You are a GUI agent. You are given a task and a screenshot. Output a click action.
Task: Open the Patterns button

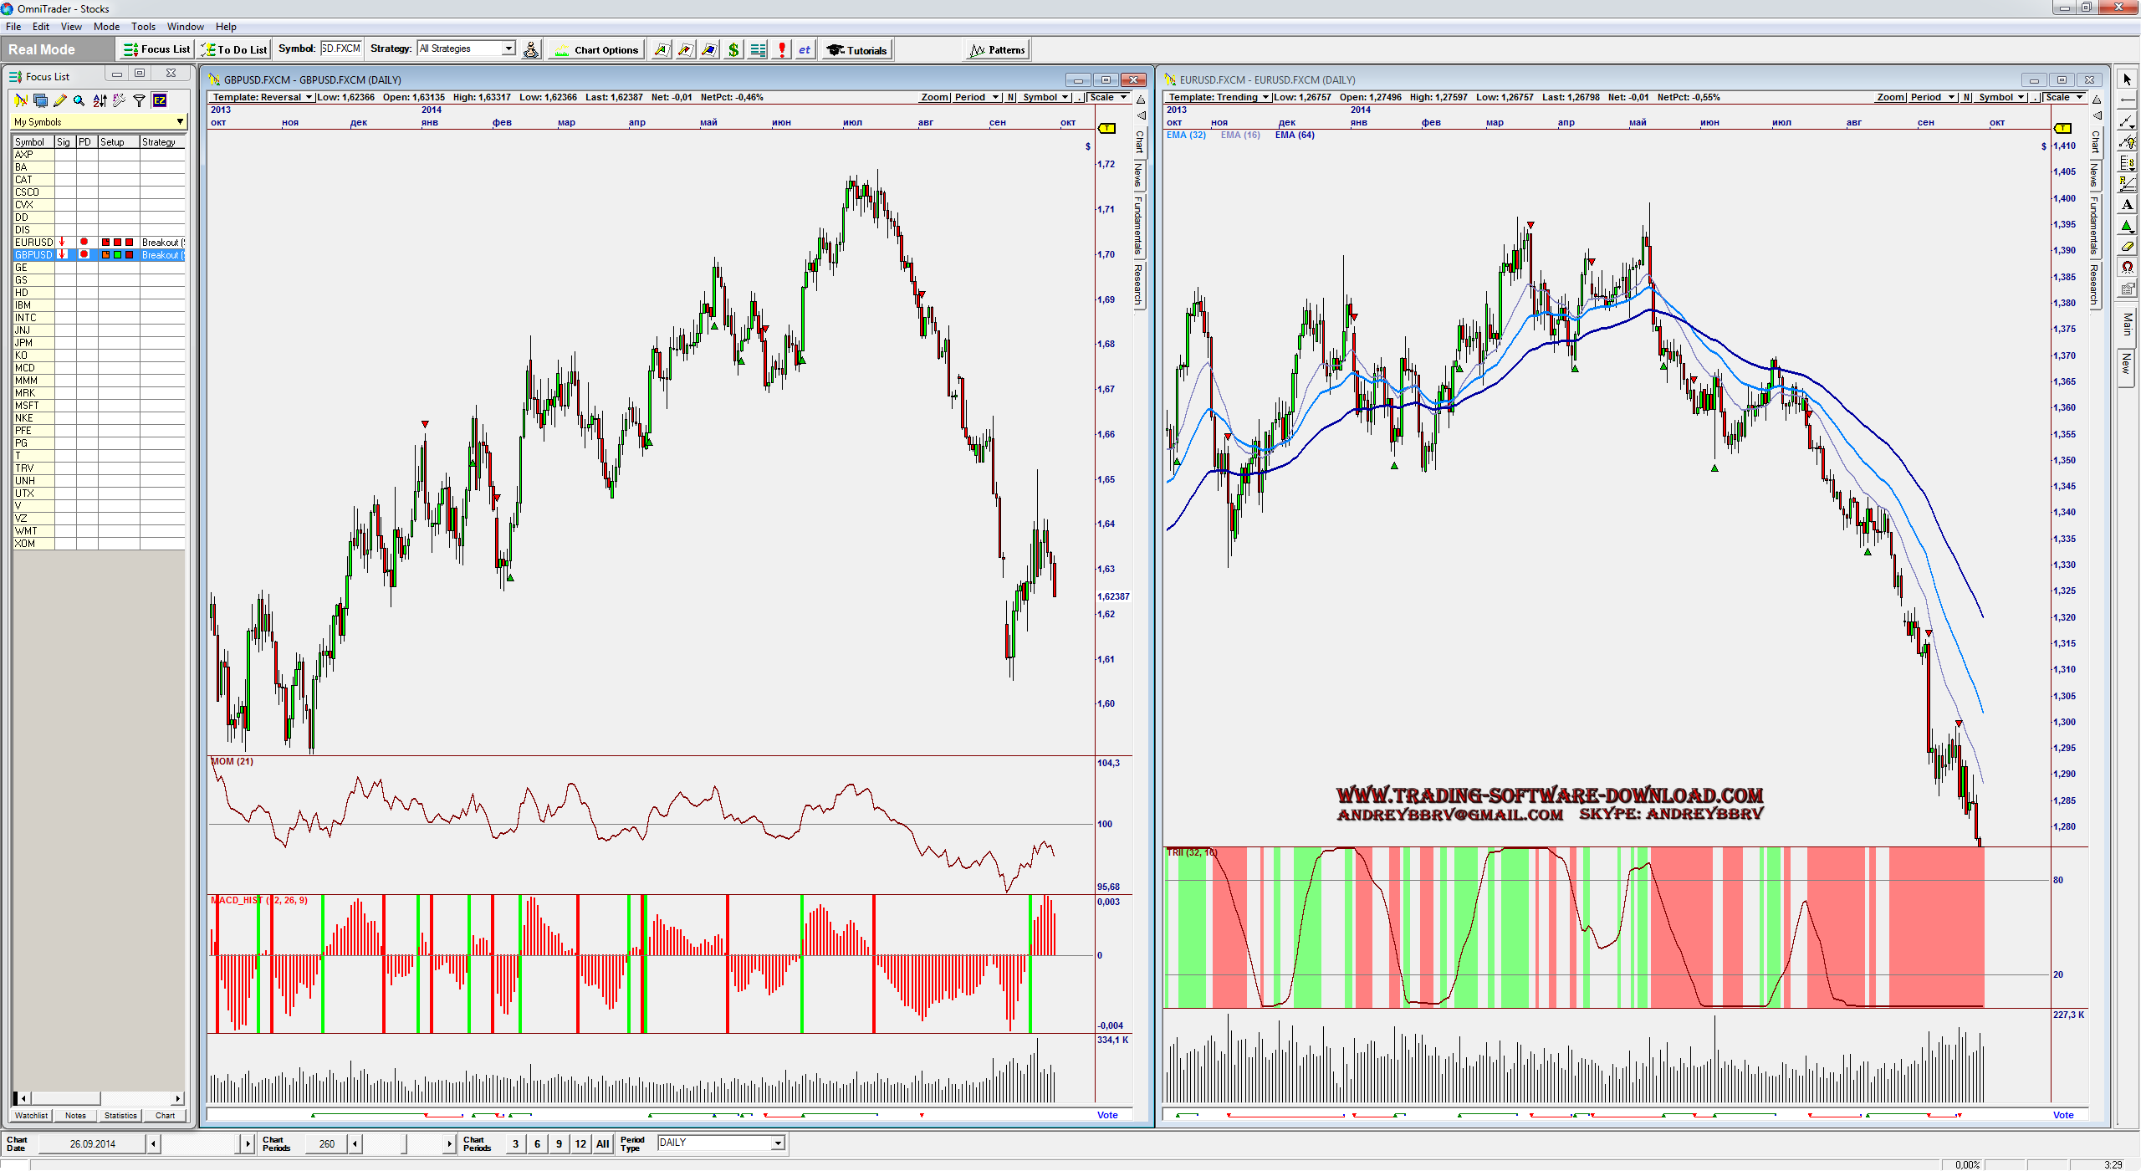(997, 50)
